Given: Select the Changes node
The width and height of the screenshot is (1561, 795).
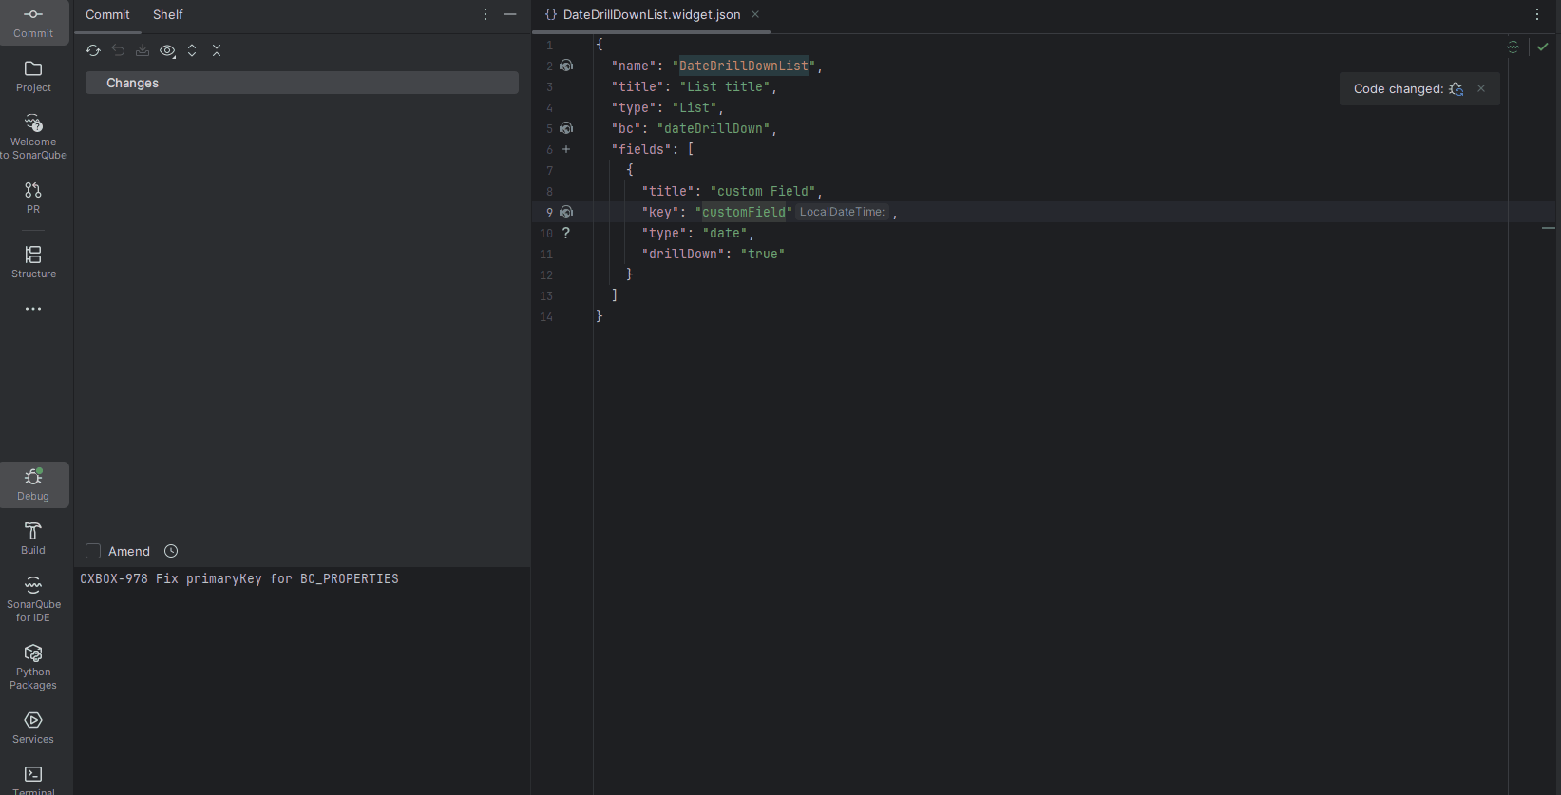Looking at the screenshot, I should pos(302,83).
